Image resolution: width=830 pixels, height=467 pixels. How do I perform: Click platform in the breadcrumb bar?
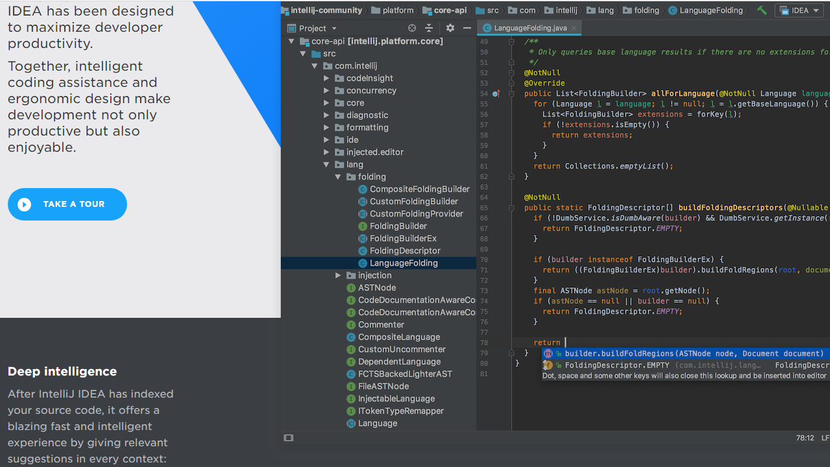(x=397, y=10)
